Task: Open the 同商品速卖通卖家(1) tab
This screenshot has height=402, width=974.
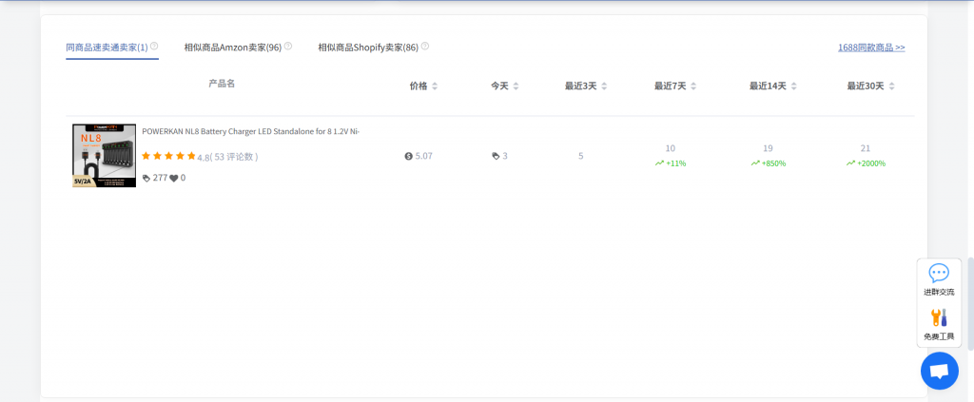Action: (x=107, y=48)
